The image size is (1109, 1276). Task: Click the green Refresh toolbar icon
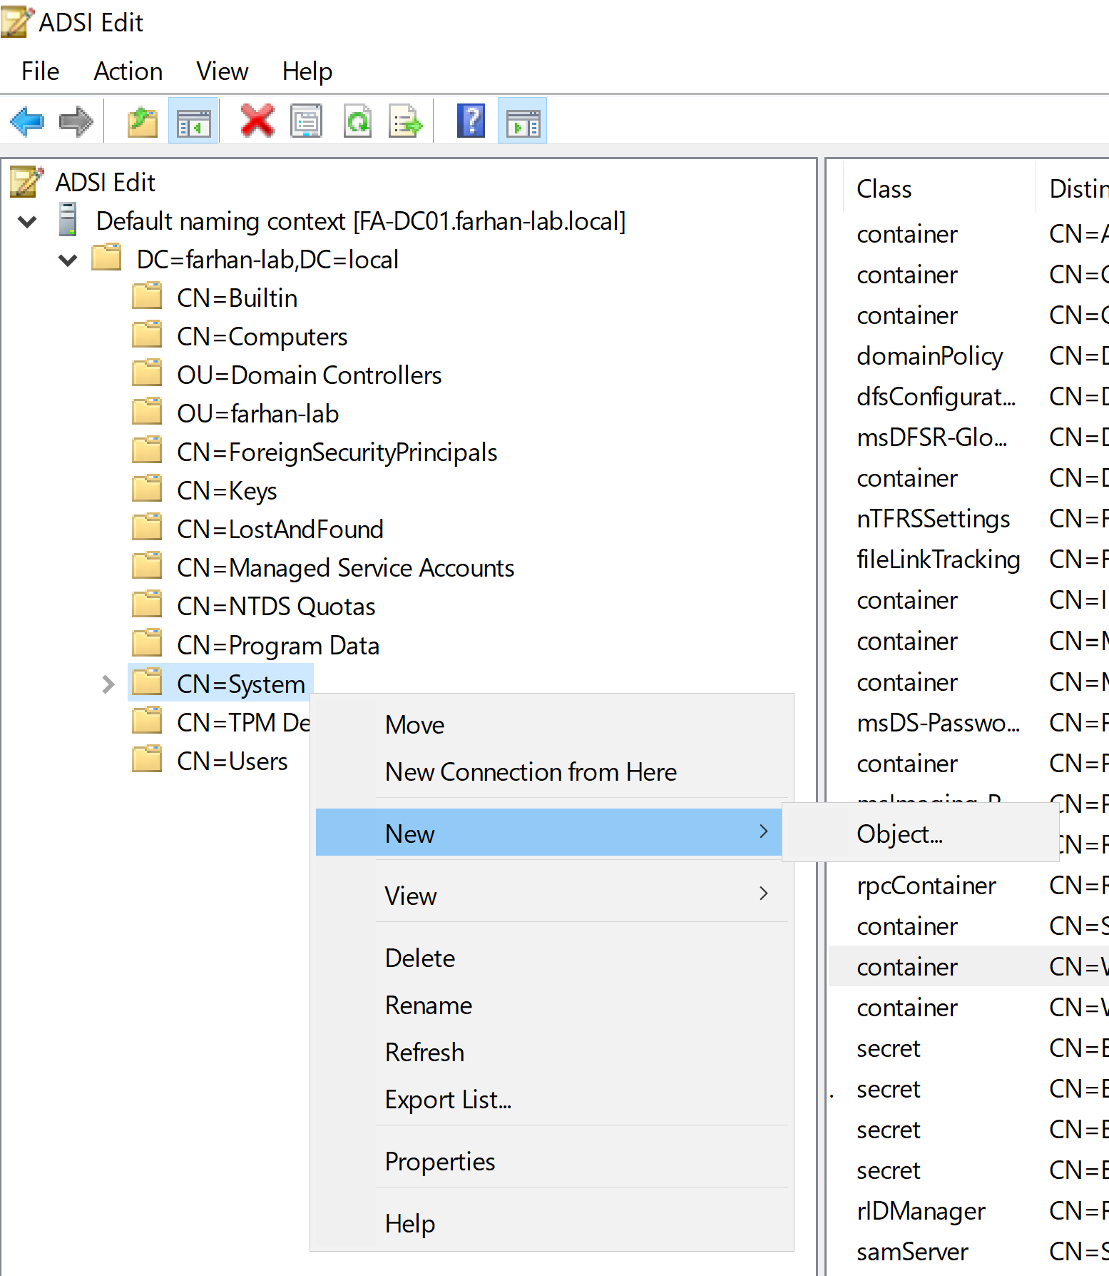coord(357,121)
